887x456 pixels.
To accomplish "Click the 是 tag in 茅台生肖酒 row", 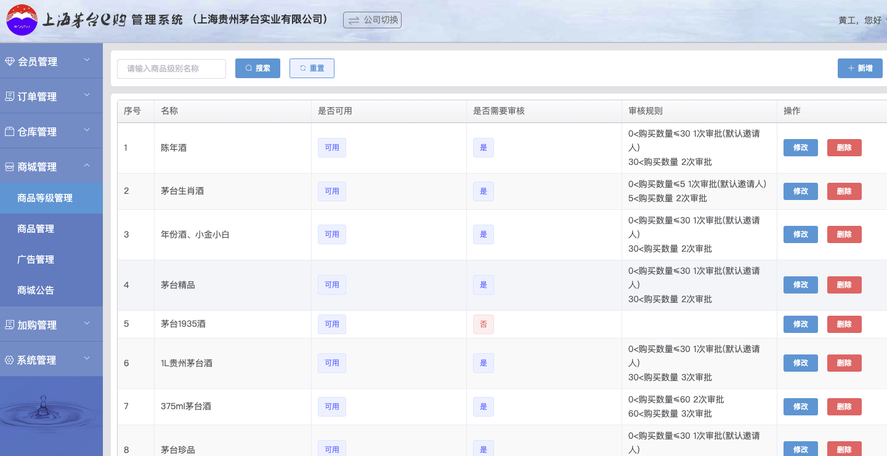I will (x=484, y=191).
